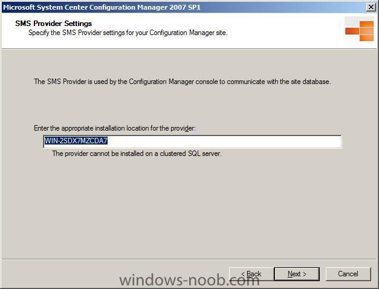Click the Next > button
379x289 pixels.
(297, 274)
